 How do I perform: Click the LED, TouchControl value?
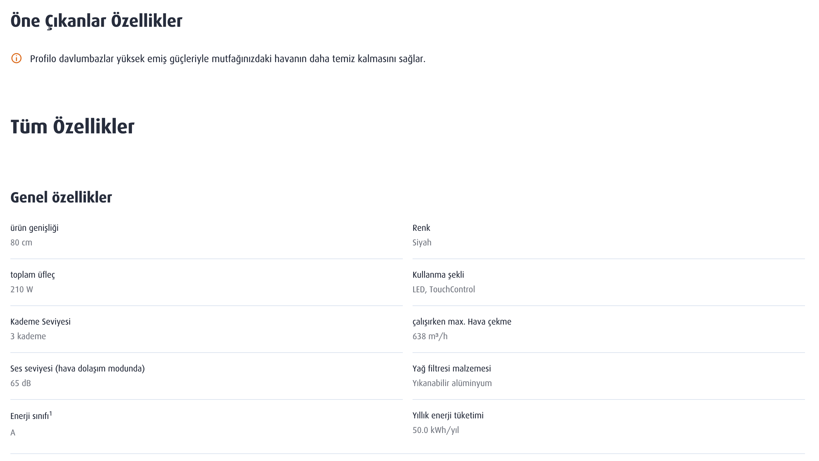(x=444, y=290)
